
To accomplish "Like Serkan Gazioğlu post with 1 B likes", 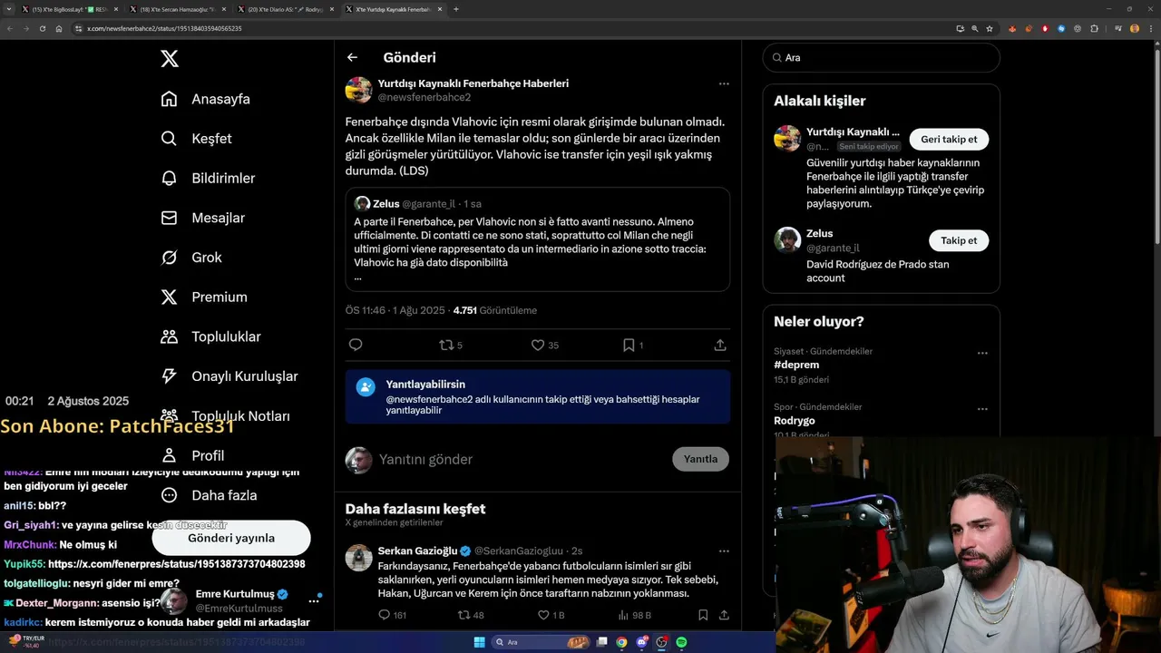I will 551,615.
